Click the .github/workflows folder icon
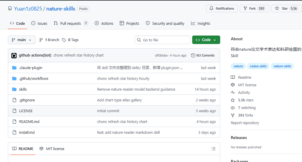Viewport: 302px width, 162px height. 14,78
